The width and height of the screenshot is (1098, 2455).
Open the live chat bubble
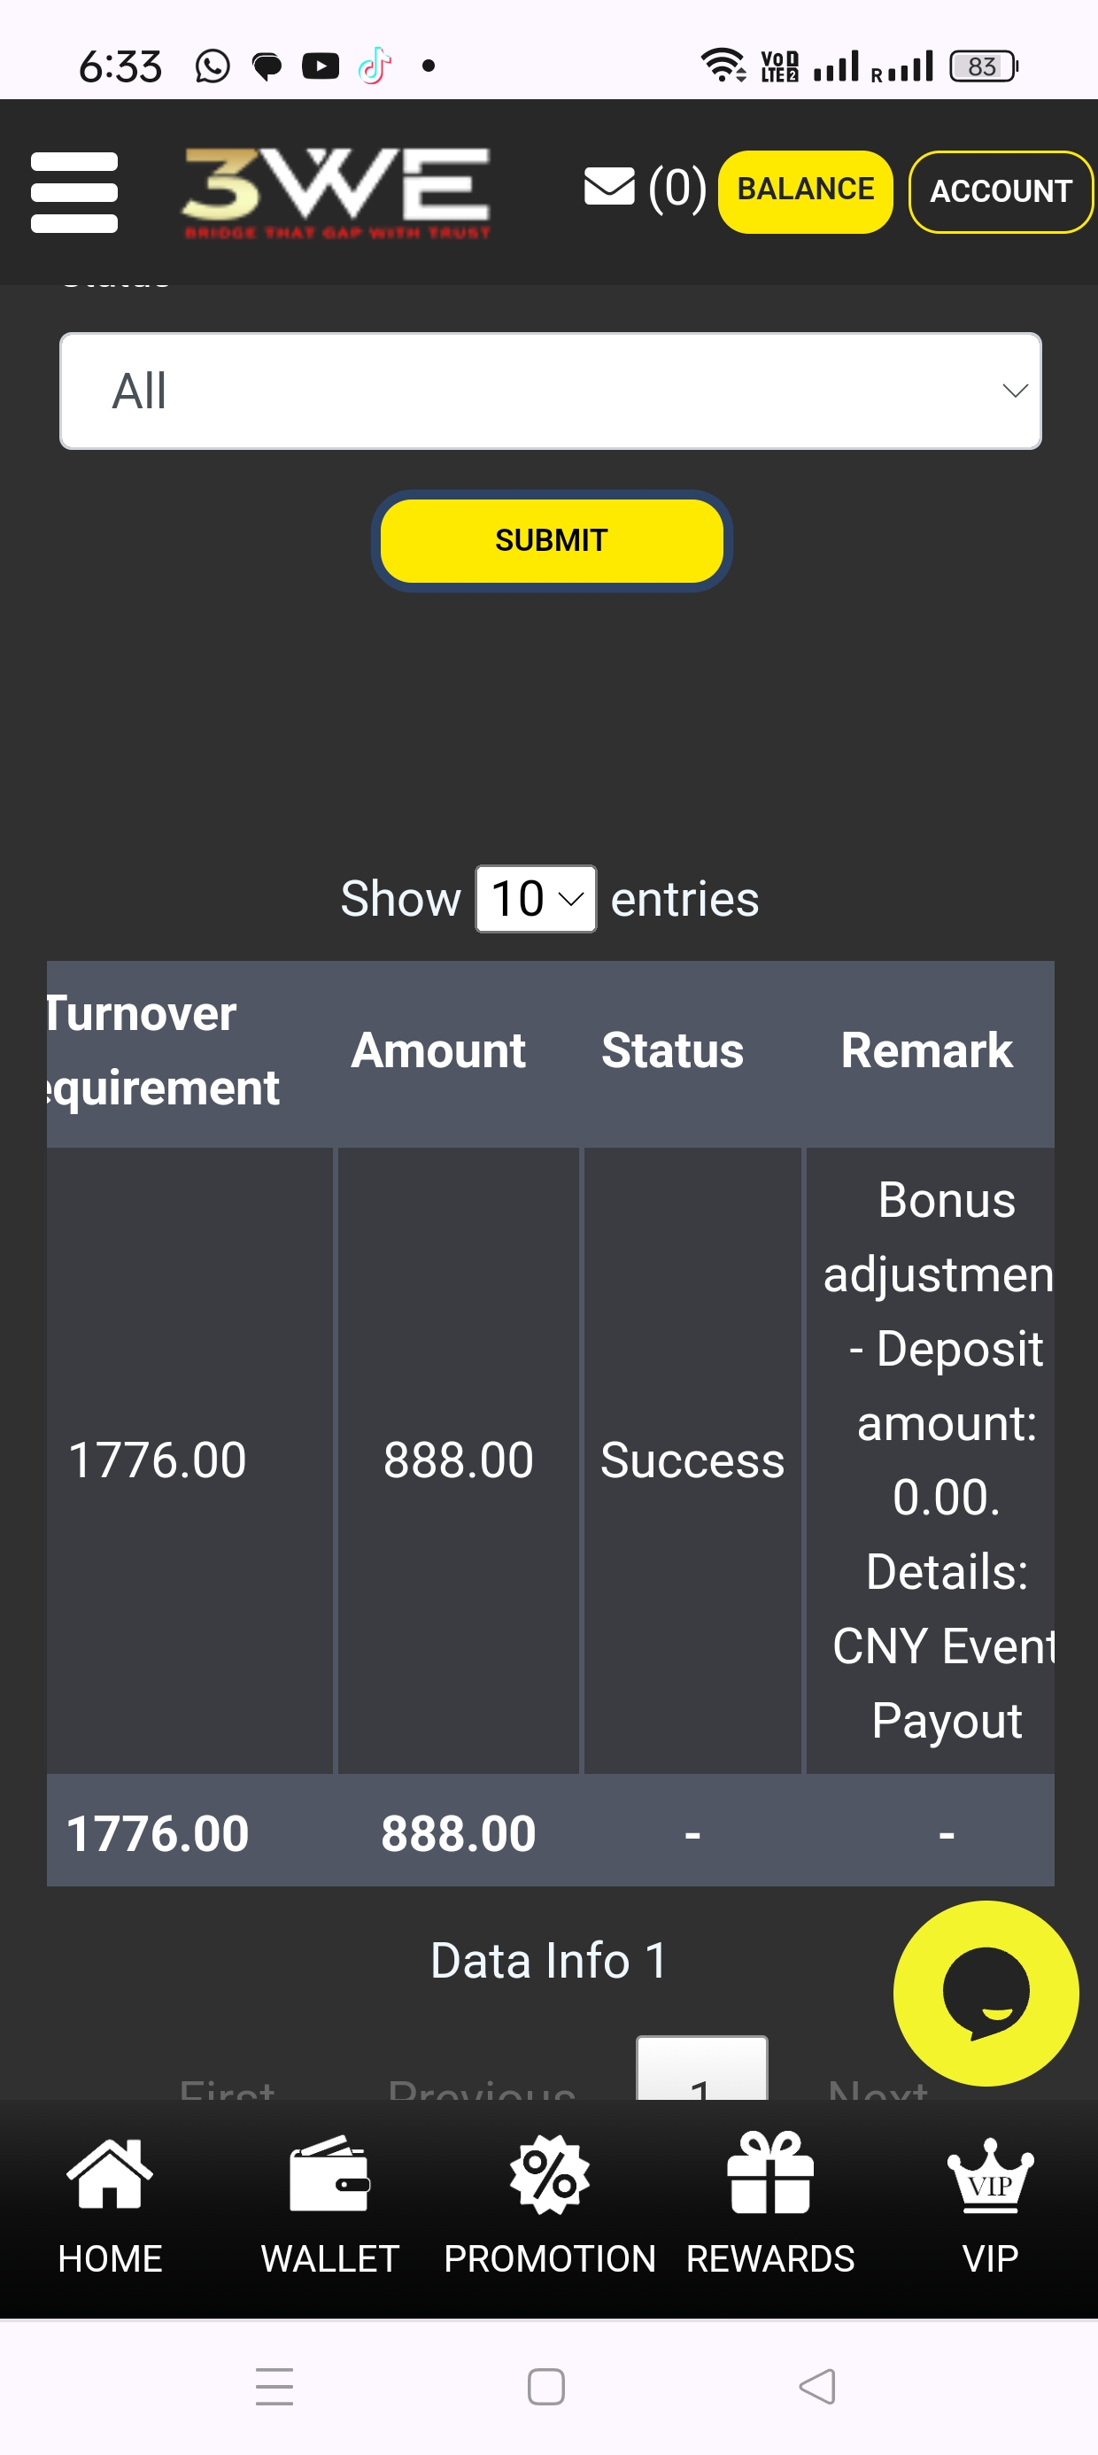[986, 1993]
